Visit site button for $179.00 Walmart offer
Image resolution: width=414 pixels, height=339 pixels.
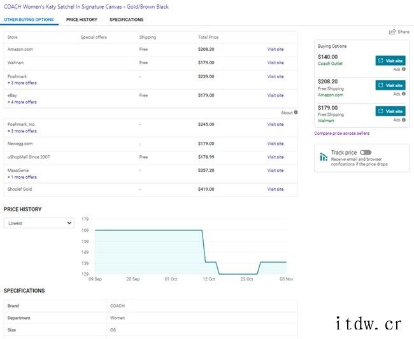click(x=390, y=111)
